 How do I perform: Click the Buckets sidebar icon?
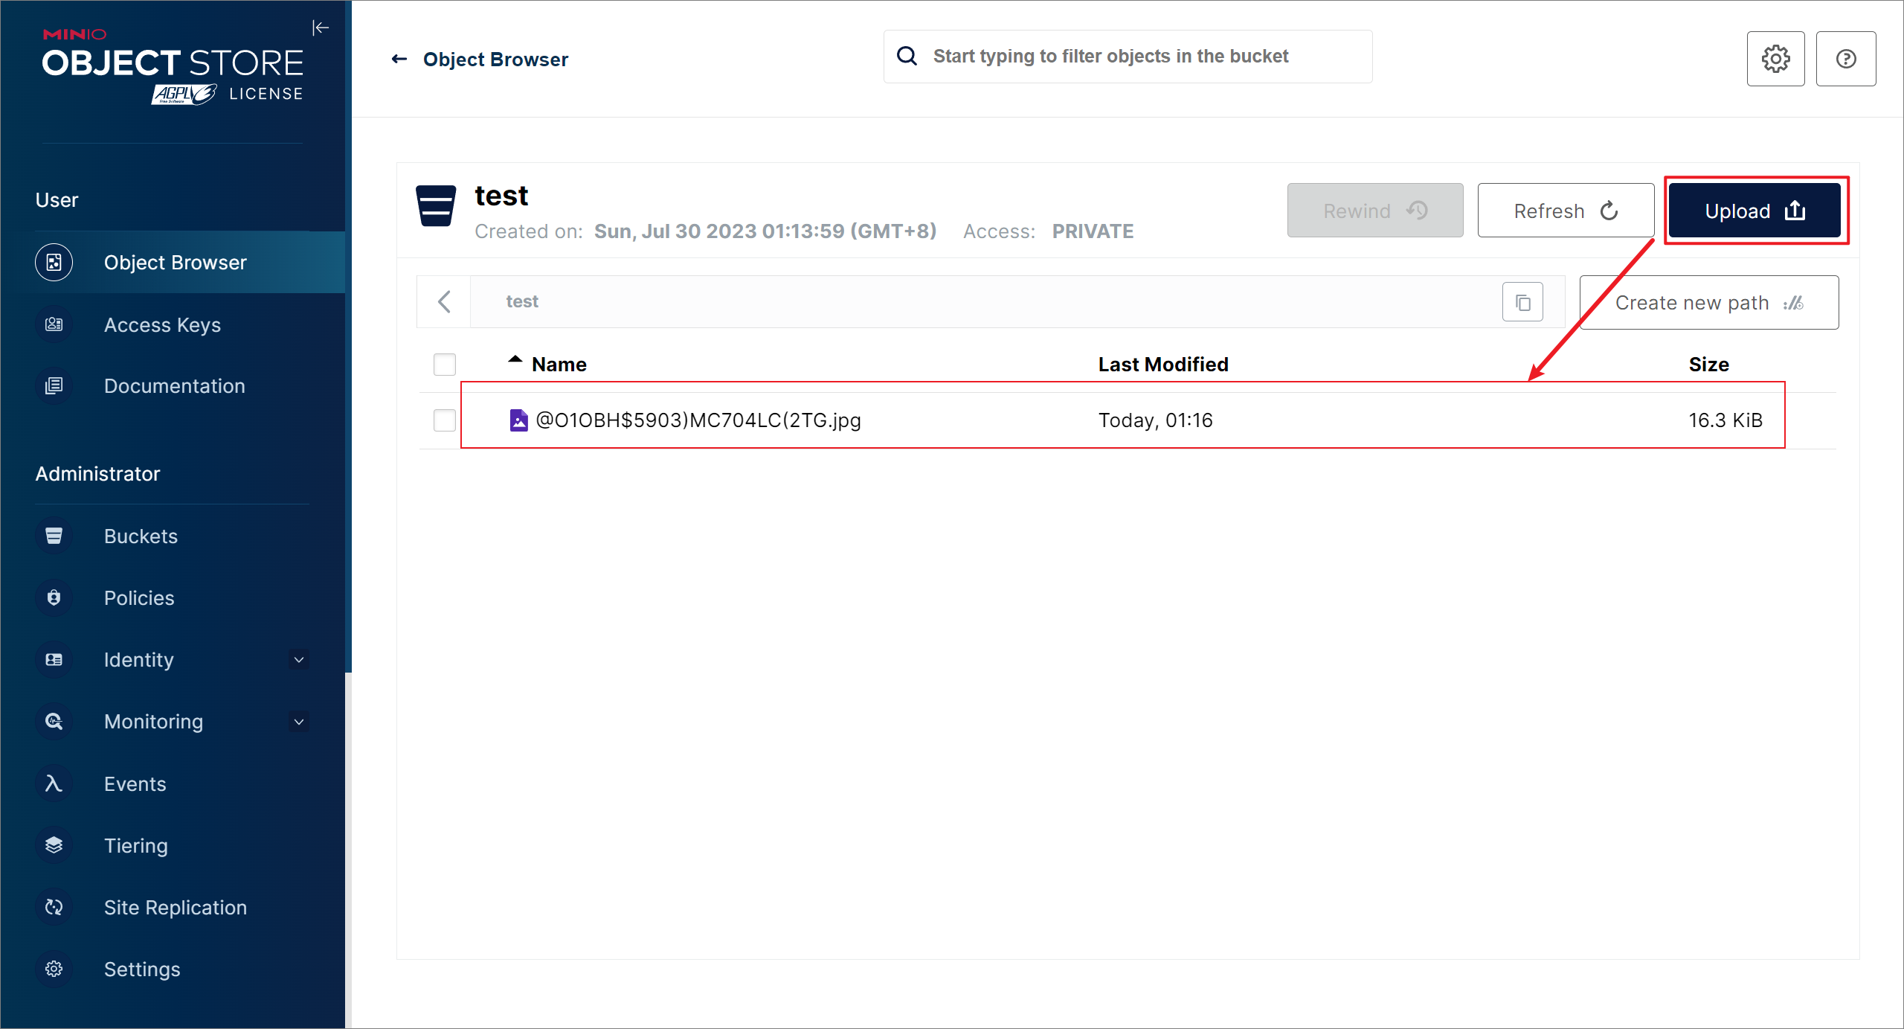(54, 536)
